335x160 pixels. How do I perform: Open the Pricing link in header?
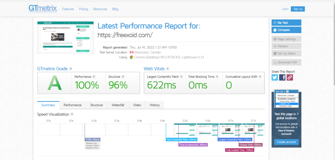[x=83, y=9]
